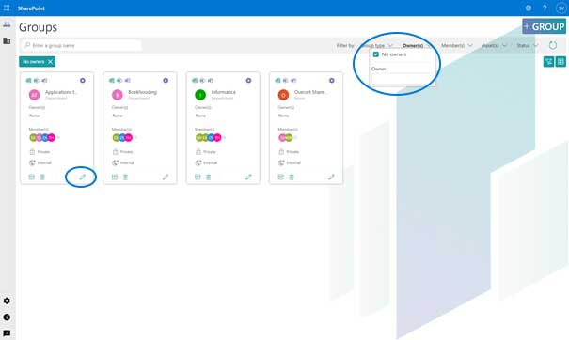Click the refresh icon beside the Status filter
Screen dimensions: 569x340
[553, 45]
